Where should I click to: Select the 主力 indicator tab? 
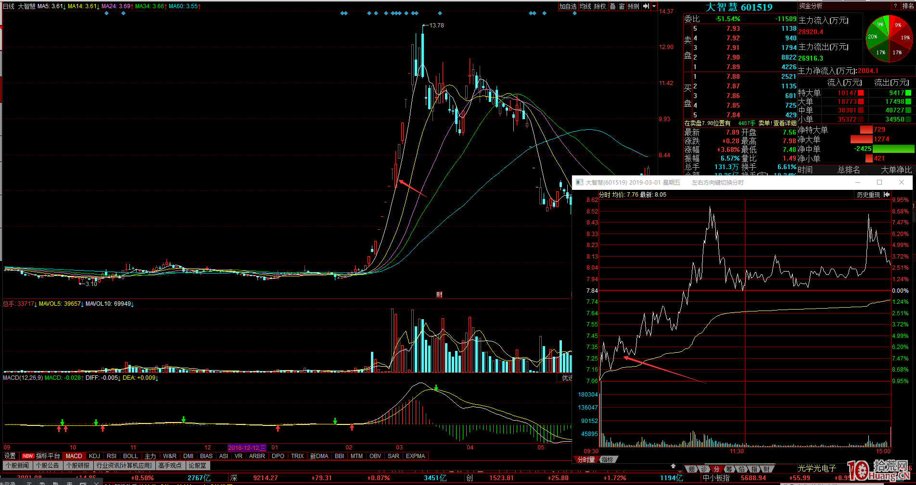pyautogui.click(x=150, y=456)
